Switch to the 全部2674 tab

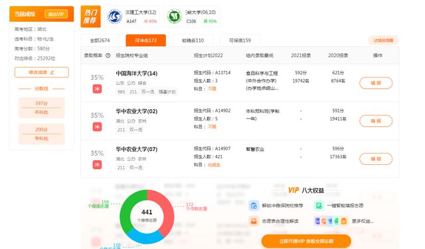point(100,40)
